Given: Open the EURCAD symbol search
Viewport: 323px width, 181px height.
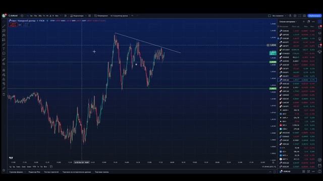Looking at the screenshot, I should (14, 16).
